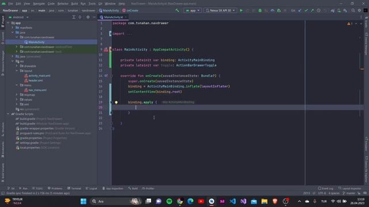The height and width of the screenshot is (207, 369).
Task: Open the Navigate menu
Action: point(39,3)
